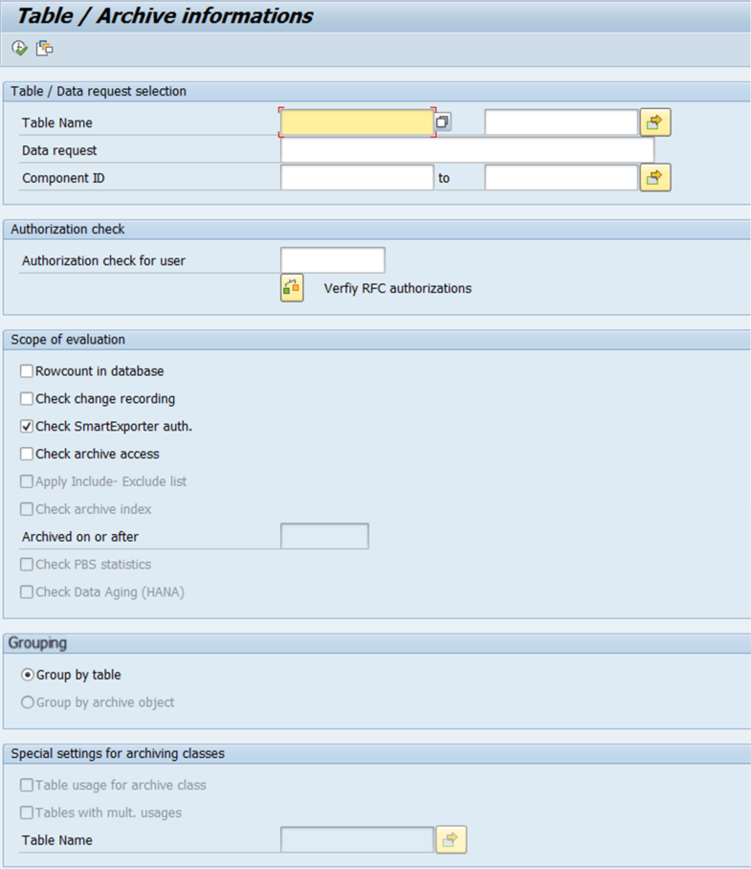Screen dimensions: 751x869
Task: Click the Get Variant toolbar icon
Action: click(44, 48)
